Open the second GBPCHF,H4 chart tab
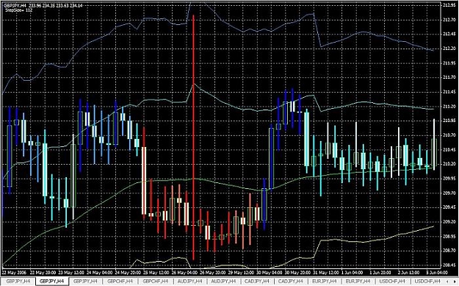459x286 pixels. [x=155, y=282]
